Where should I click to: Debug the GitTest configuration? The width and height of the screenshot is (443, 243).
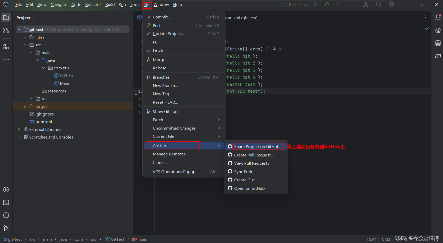(327, 4)
